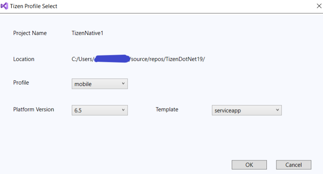This screenshot has width=323, height=174.
Task: Click the source/repos/TizenDotNet19 path text
Action: [168, 59]
